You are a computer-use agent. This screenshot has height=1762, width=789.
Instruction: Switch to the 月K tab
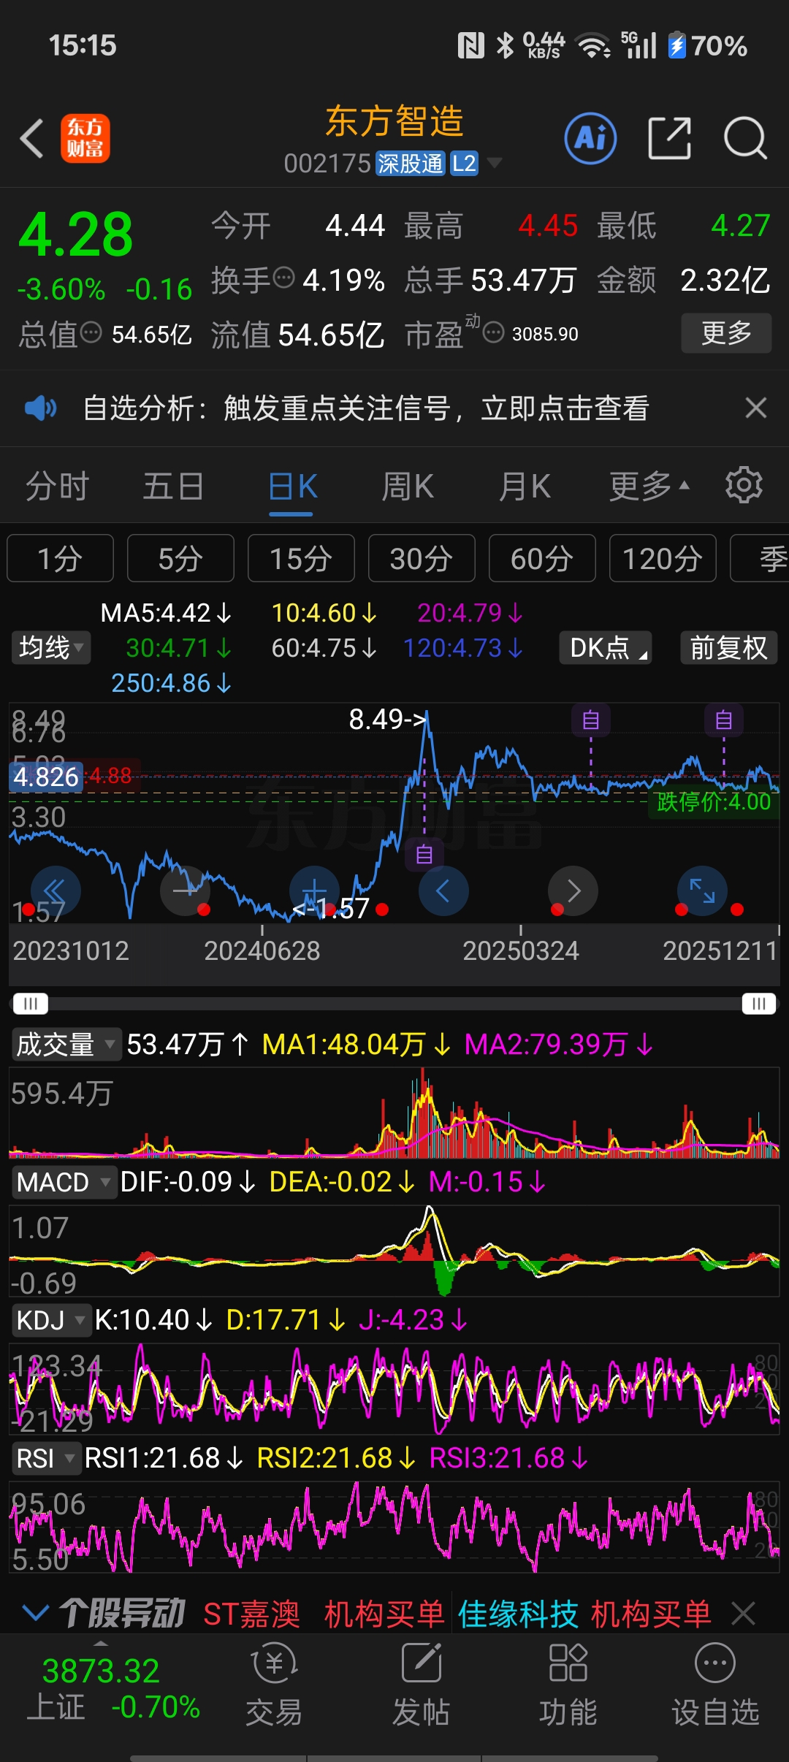525,486
